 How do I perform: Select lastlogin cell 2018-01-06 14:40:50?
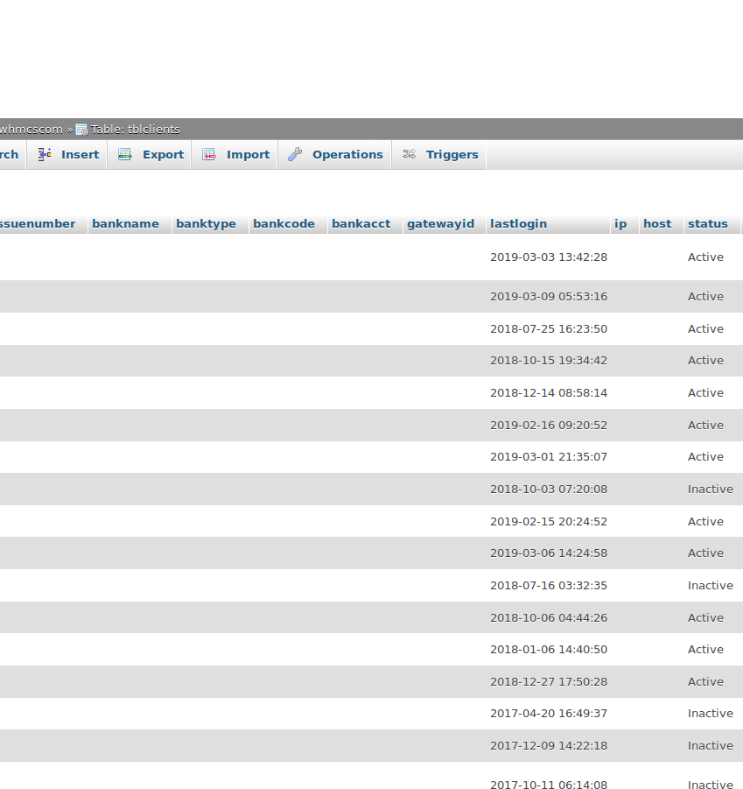(549, 649)
